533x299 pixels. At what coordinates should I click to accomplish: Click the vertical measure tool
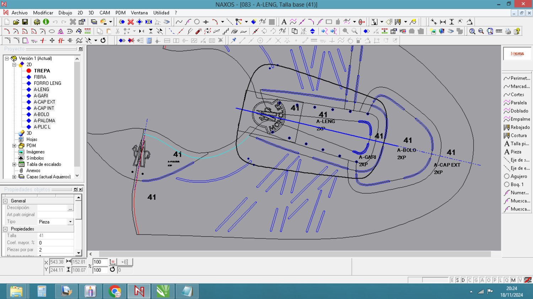(452, 22)
